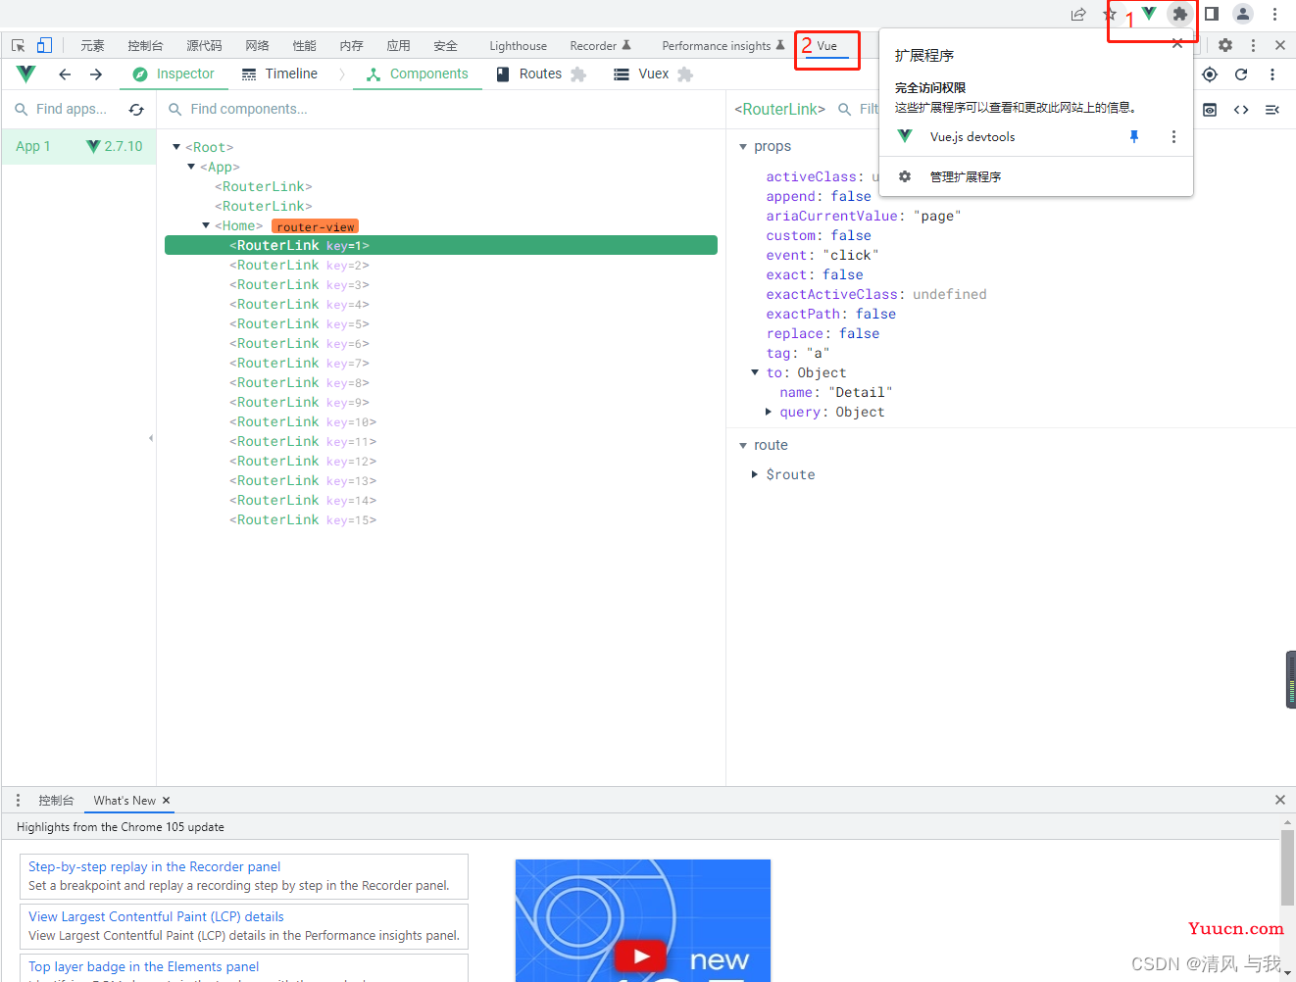Open 'Step-by-step replay in the Recorder panel' link
Image resolution: width=1296 pixels, height=982 pixels.
pos(154,867)
